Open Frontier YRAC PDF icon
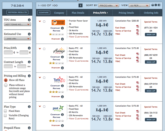Image resolution: width=165 pixels, height=131 pixels. click(x=138, y=34)
